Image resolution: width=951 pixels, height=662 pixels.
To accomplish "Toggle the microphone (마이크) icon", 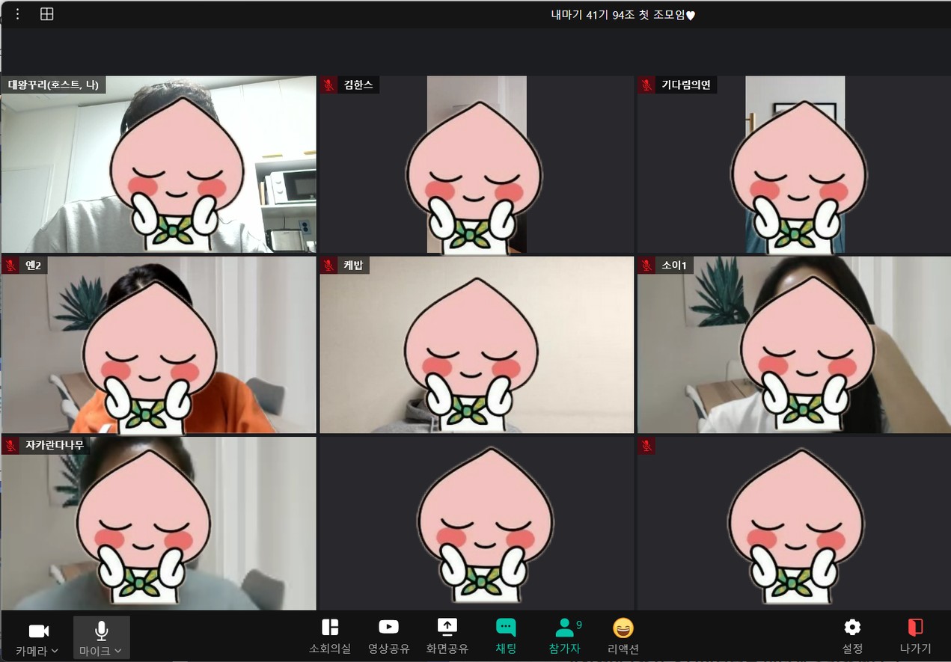I will (102, 631).
